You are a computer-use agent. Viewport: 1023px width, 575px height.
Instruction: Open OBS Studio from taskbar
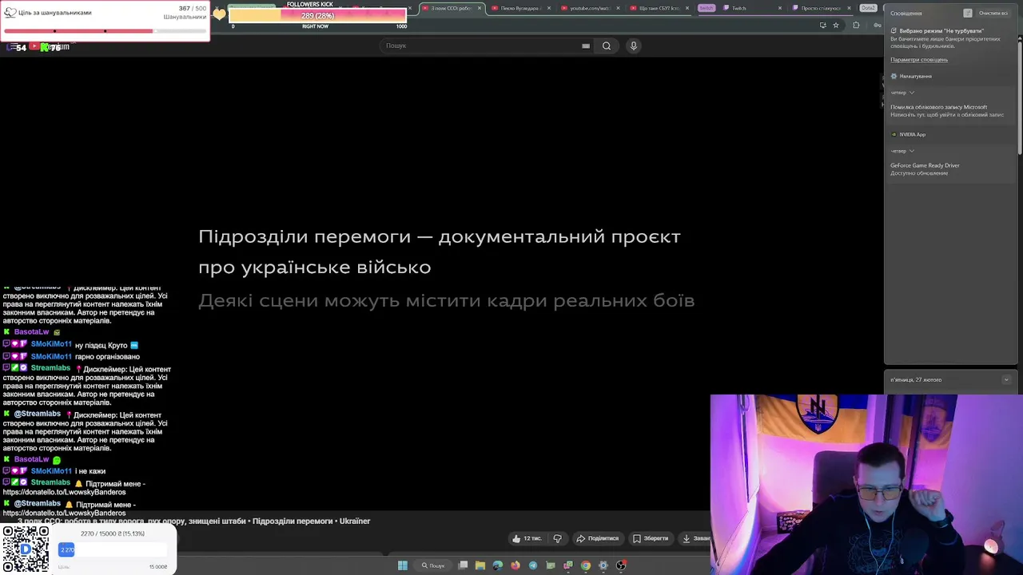621,565
